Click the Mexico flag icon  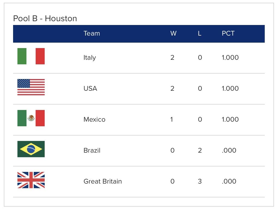coord(31,118)
